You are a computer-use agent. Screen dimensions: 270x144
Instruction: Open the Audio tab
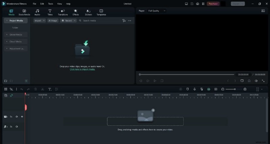[37, 12]
